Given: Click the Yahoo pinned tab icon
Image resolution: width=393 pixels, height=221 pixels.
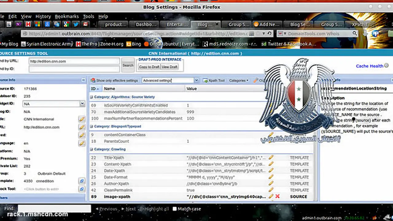Looking at the screenshot, I should pos(19,24).
